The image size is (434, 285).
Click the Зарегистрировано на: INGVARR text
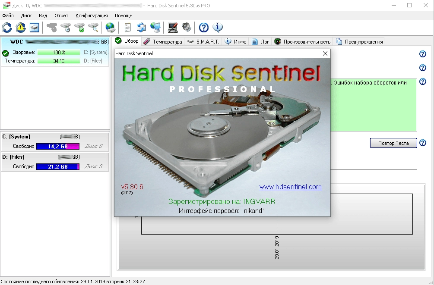pyautogui.click(x=222, y=201)
